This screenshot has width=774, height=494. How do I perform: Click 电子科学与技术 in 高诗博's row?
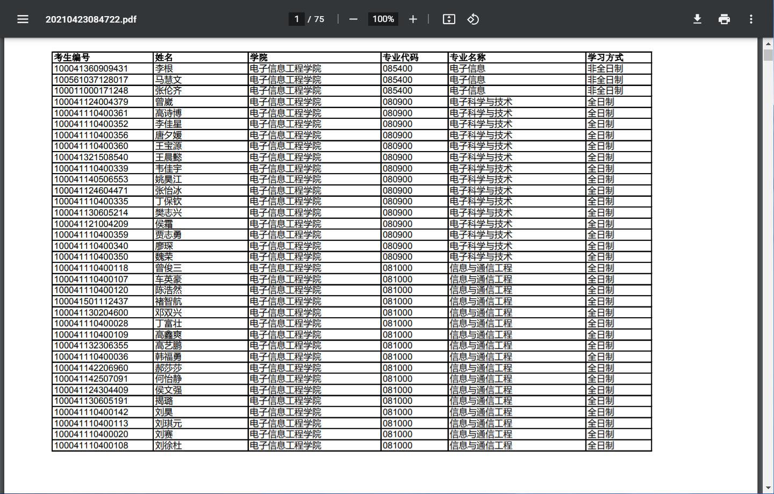coord(481,113)
